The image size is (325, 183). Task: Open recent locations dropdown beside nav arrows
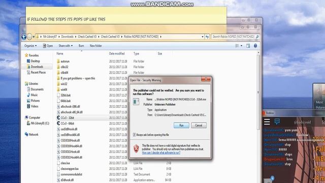[34, 37]
